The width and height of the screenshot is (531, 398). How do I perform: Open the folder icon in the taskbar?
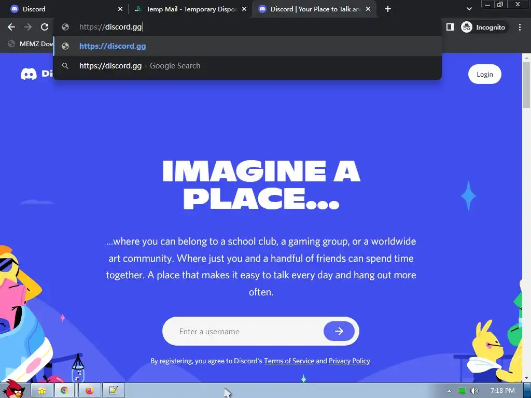click(42, 391)
